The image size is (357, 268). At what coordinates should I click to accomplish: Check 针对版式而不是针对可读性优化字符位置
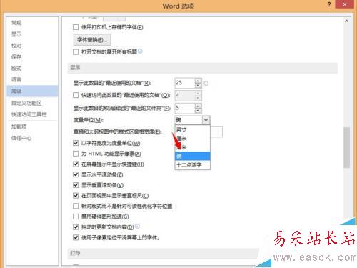76,206
